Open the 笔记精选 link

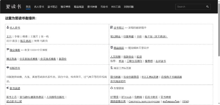pos(116,37)
